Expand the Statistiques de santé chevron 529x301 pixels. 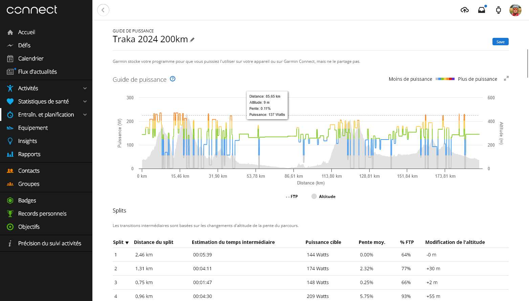(x=85, y=101)
